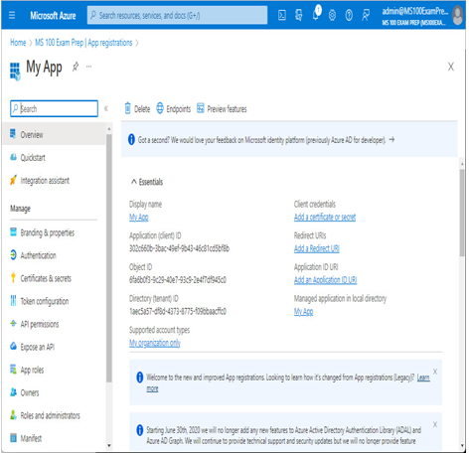This screenshot has height=454, width=469.
Task: Dismiss the Welcome App registrations banner
Action: tap(435, 372)
